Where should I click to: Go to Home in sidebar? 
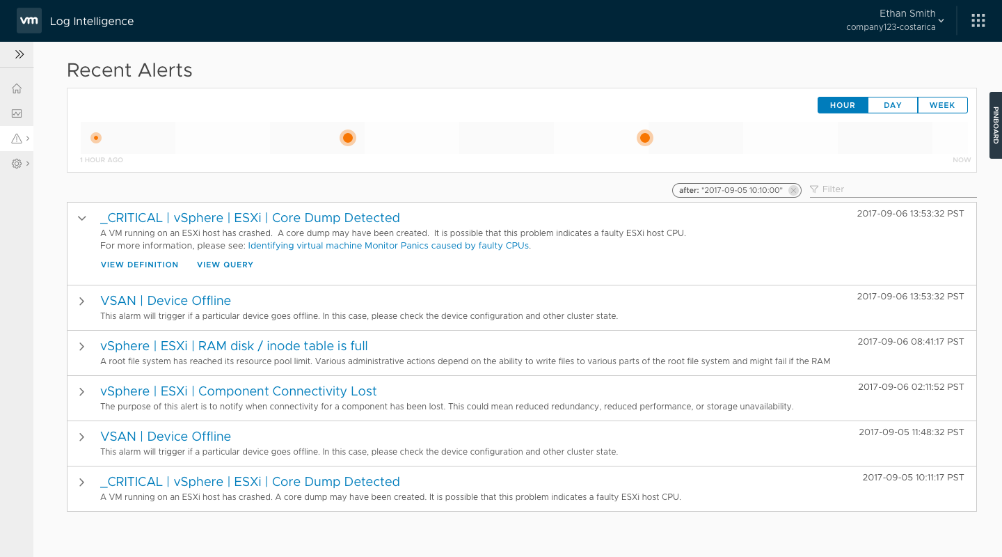click(17, 88)
